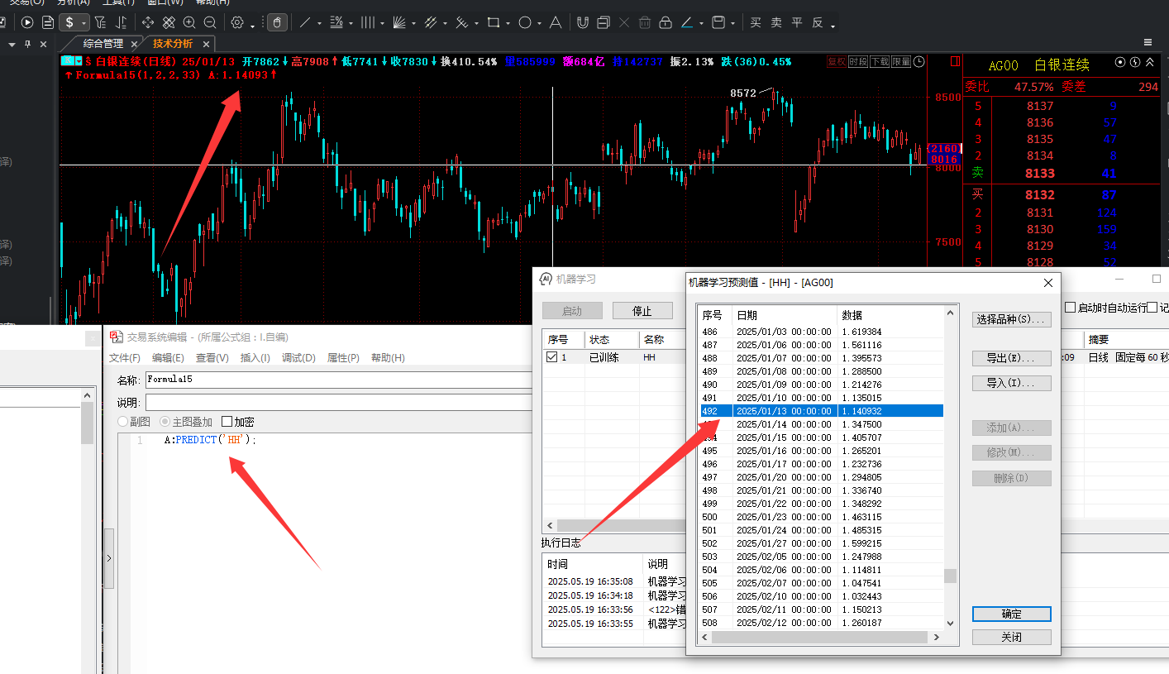The image size is (1169, 674).
Task: Open the line color picker tool
Action: pyautogui.click(x=686, y=22)
